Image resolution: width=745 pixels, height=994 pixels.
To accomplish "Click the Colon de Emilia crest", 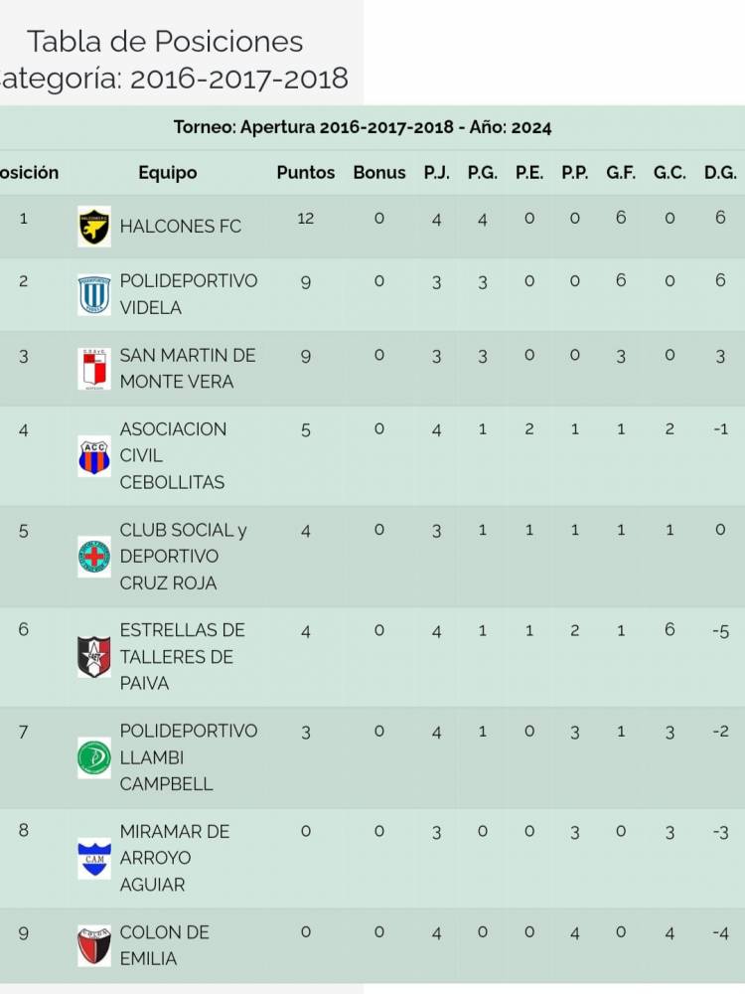I will [94, 945].
